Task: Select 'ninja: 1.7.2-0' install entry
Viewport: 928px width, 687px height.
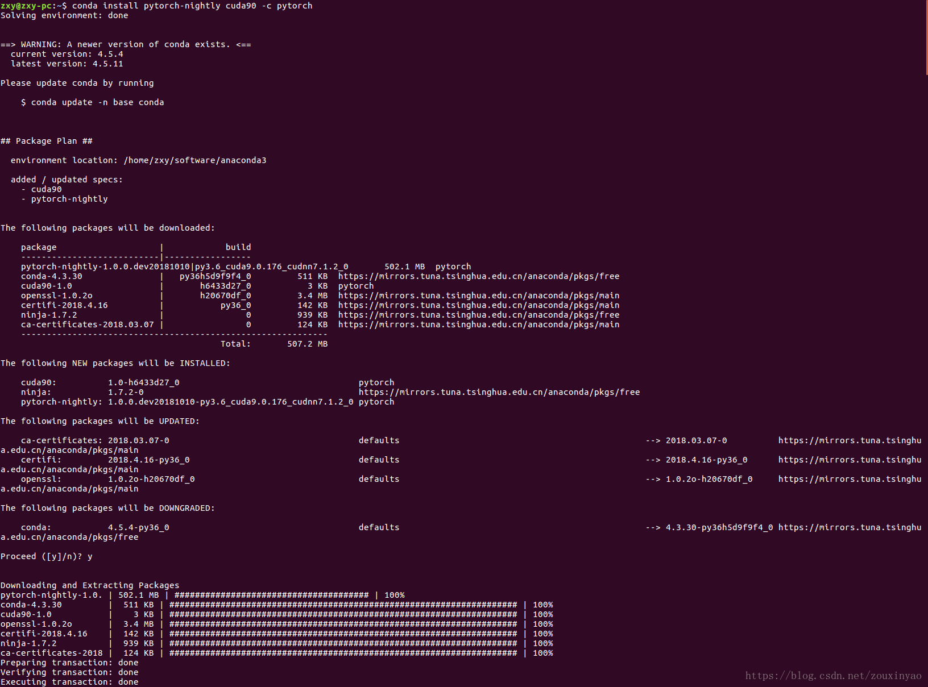Action: click(x=82, y=392)
